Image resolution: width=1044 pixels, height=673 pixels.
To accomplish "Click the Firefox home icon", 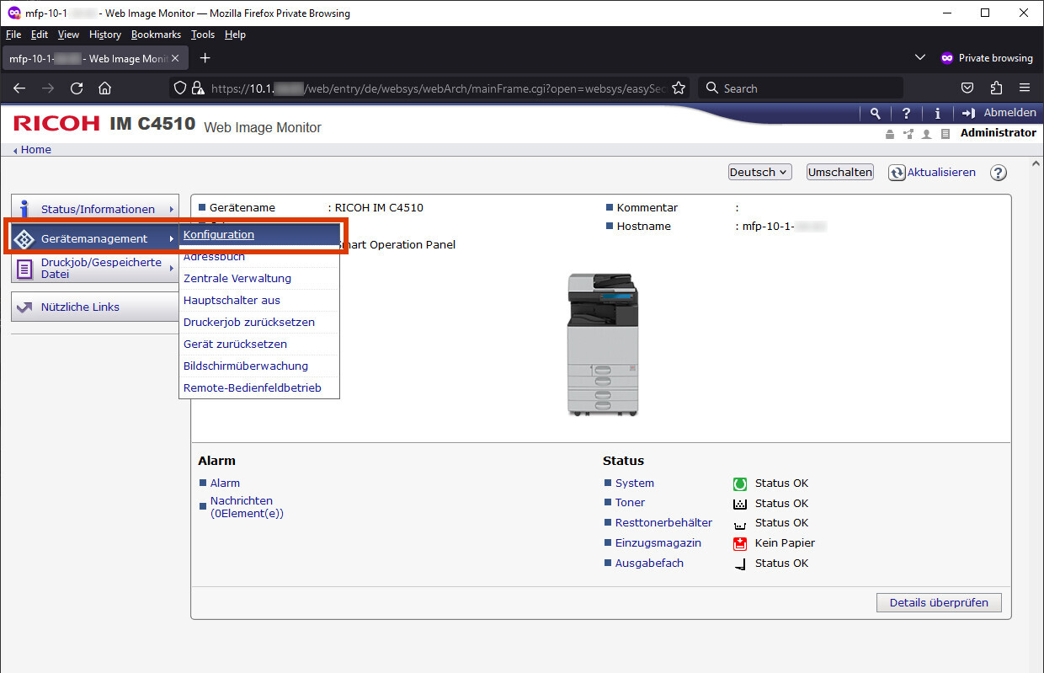I will tap(105, 88).
